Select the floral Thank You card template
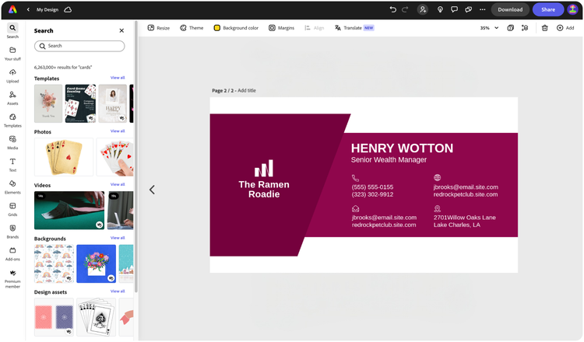The width and height of the screenshot is (584, 342). click(x=48, y=103)
